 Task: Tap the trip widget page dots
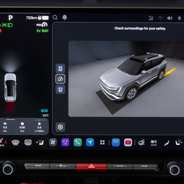(x=40, y=120)
